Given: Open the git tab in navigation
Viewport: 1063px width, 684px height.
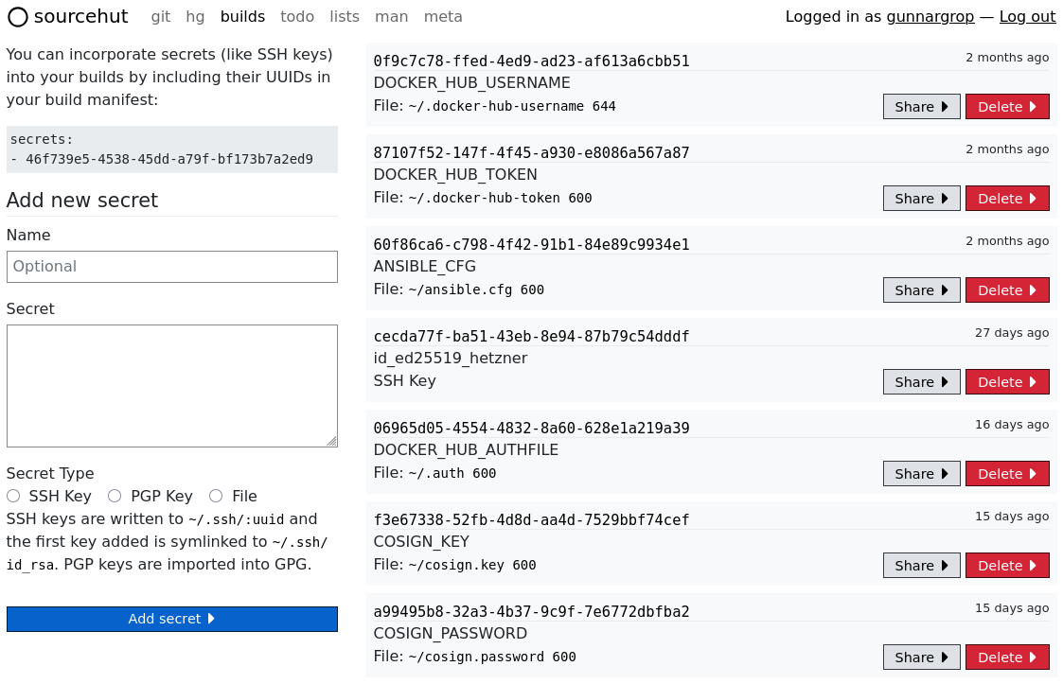Looking at the screenshot, I should point(161,16).
